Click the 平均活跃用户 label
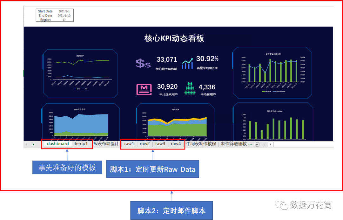 click(x=168, y=94)
